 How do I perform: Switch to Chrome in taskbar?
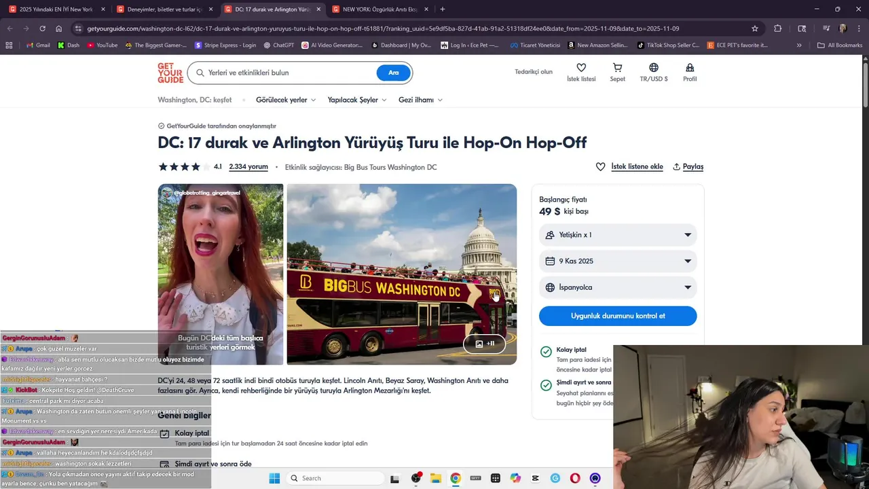tap(456, 478)
